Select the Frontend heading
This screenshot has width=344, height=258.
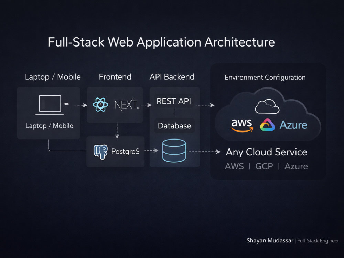(x=115, y=77)
